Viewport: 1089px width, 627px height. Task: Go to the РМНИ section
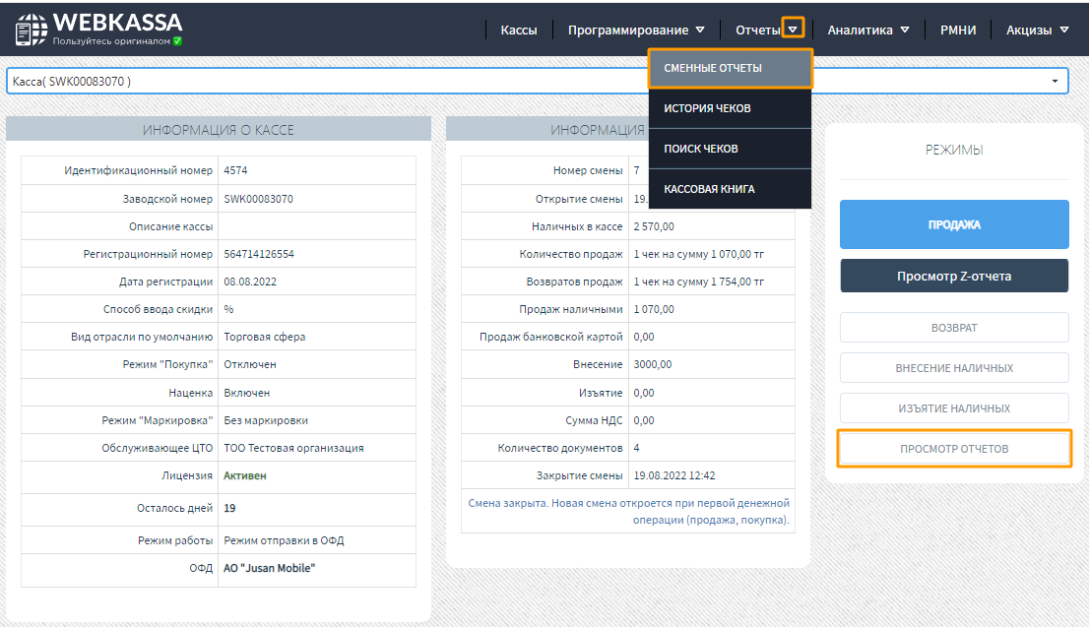pos(958,30)
